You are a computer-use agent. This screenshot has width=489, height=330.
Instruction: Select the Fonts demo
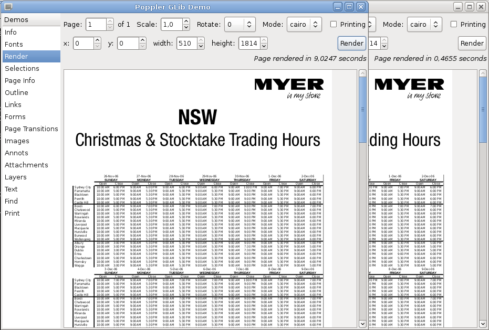tap(31, 44)
